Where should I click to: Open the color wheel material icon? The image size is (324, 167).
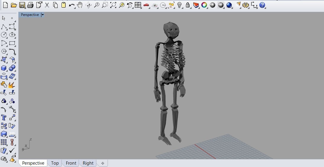pyautogui.click(x=204, y=5)
